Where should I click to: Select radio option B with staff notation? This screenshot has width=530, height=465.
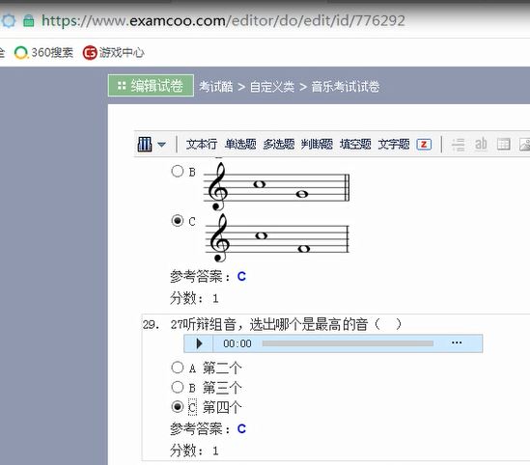[x=178, y=171]
